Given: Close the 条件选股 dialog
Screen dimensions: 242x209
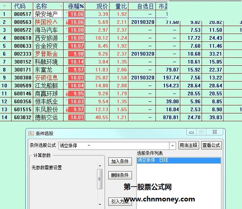Looking at the screenshot, I should tap(215, 132).
